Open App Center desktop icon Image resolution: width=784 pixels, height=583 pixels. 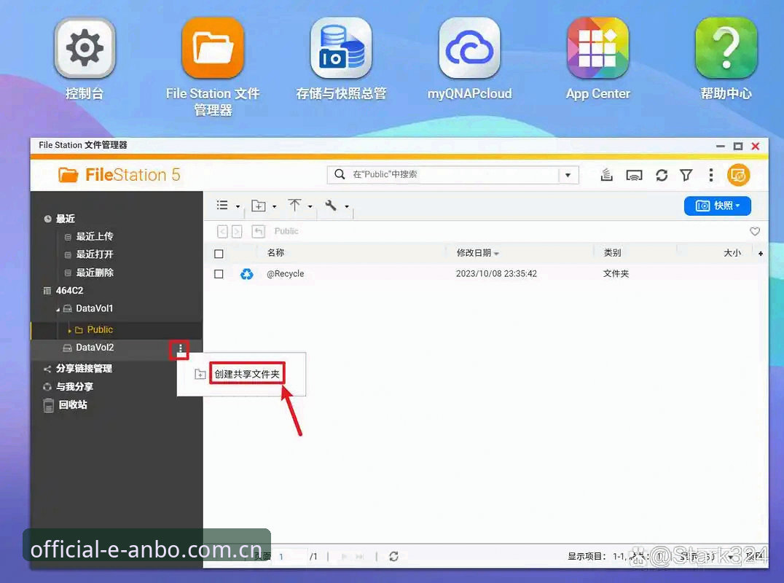(x=597, y=48)
